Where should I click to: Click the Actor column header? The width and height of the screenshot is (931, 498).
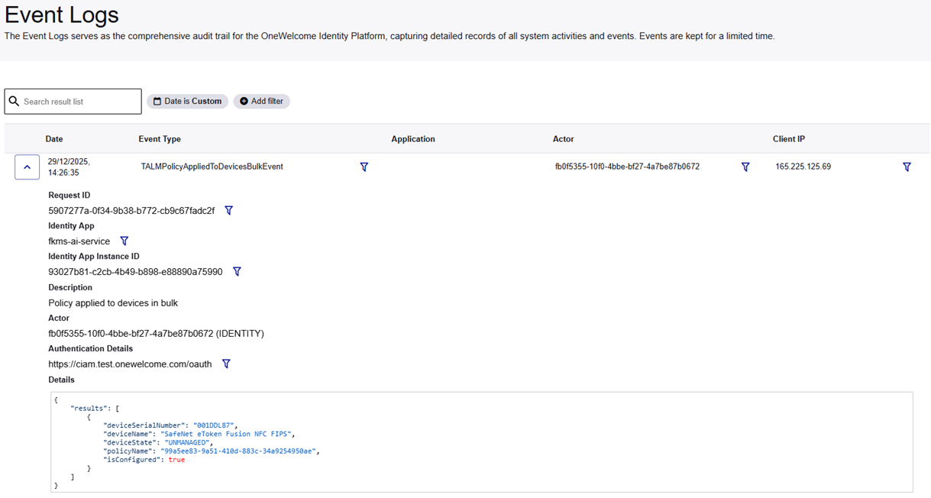[563, 139]
